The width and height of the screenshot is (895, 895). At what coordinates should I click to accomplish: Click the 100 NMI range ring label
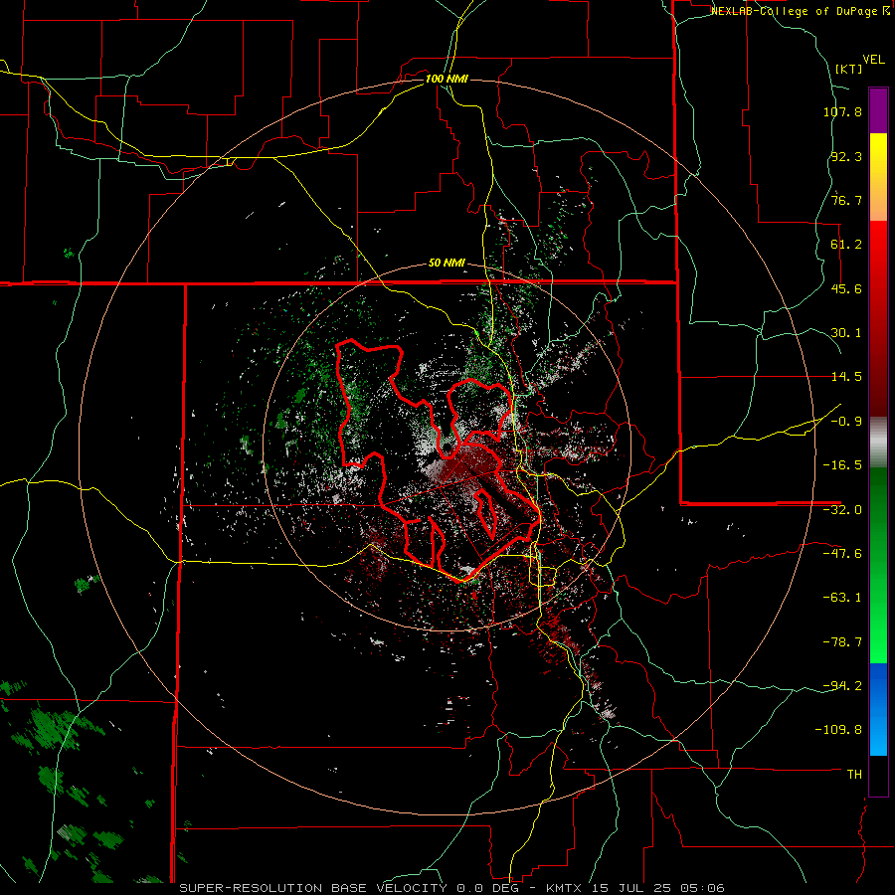click(x=447, y=79)
